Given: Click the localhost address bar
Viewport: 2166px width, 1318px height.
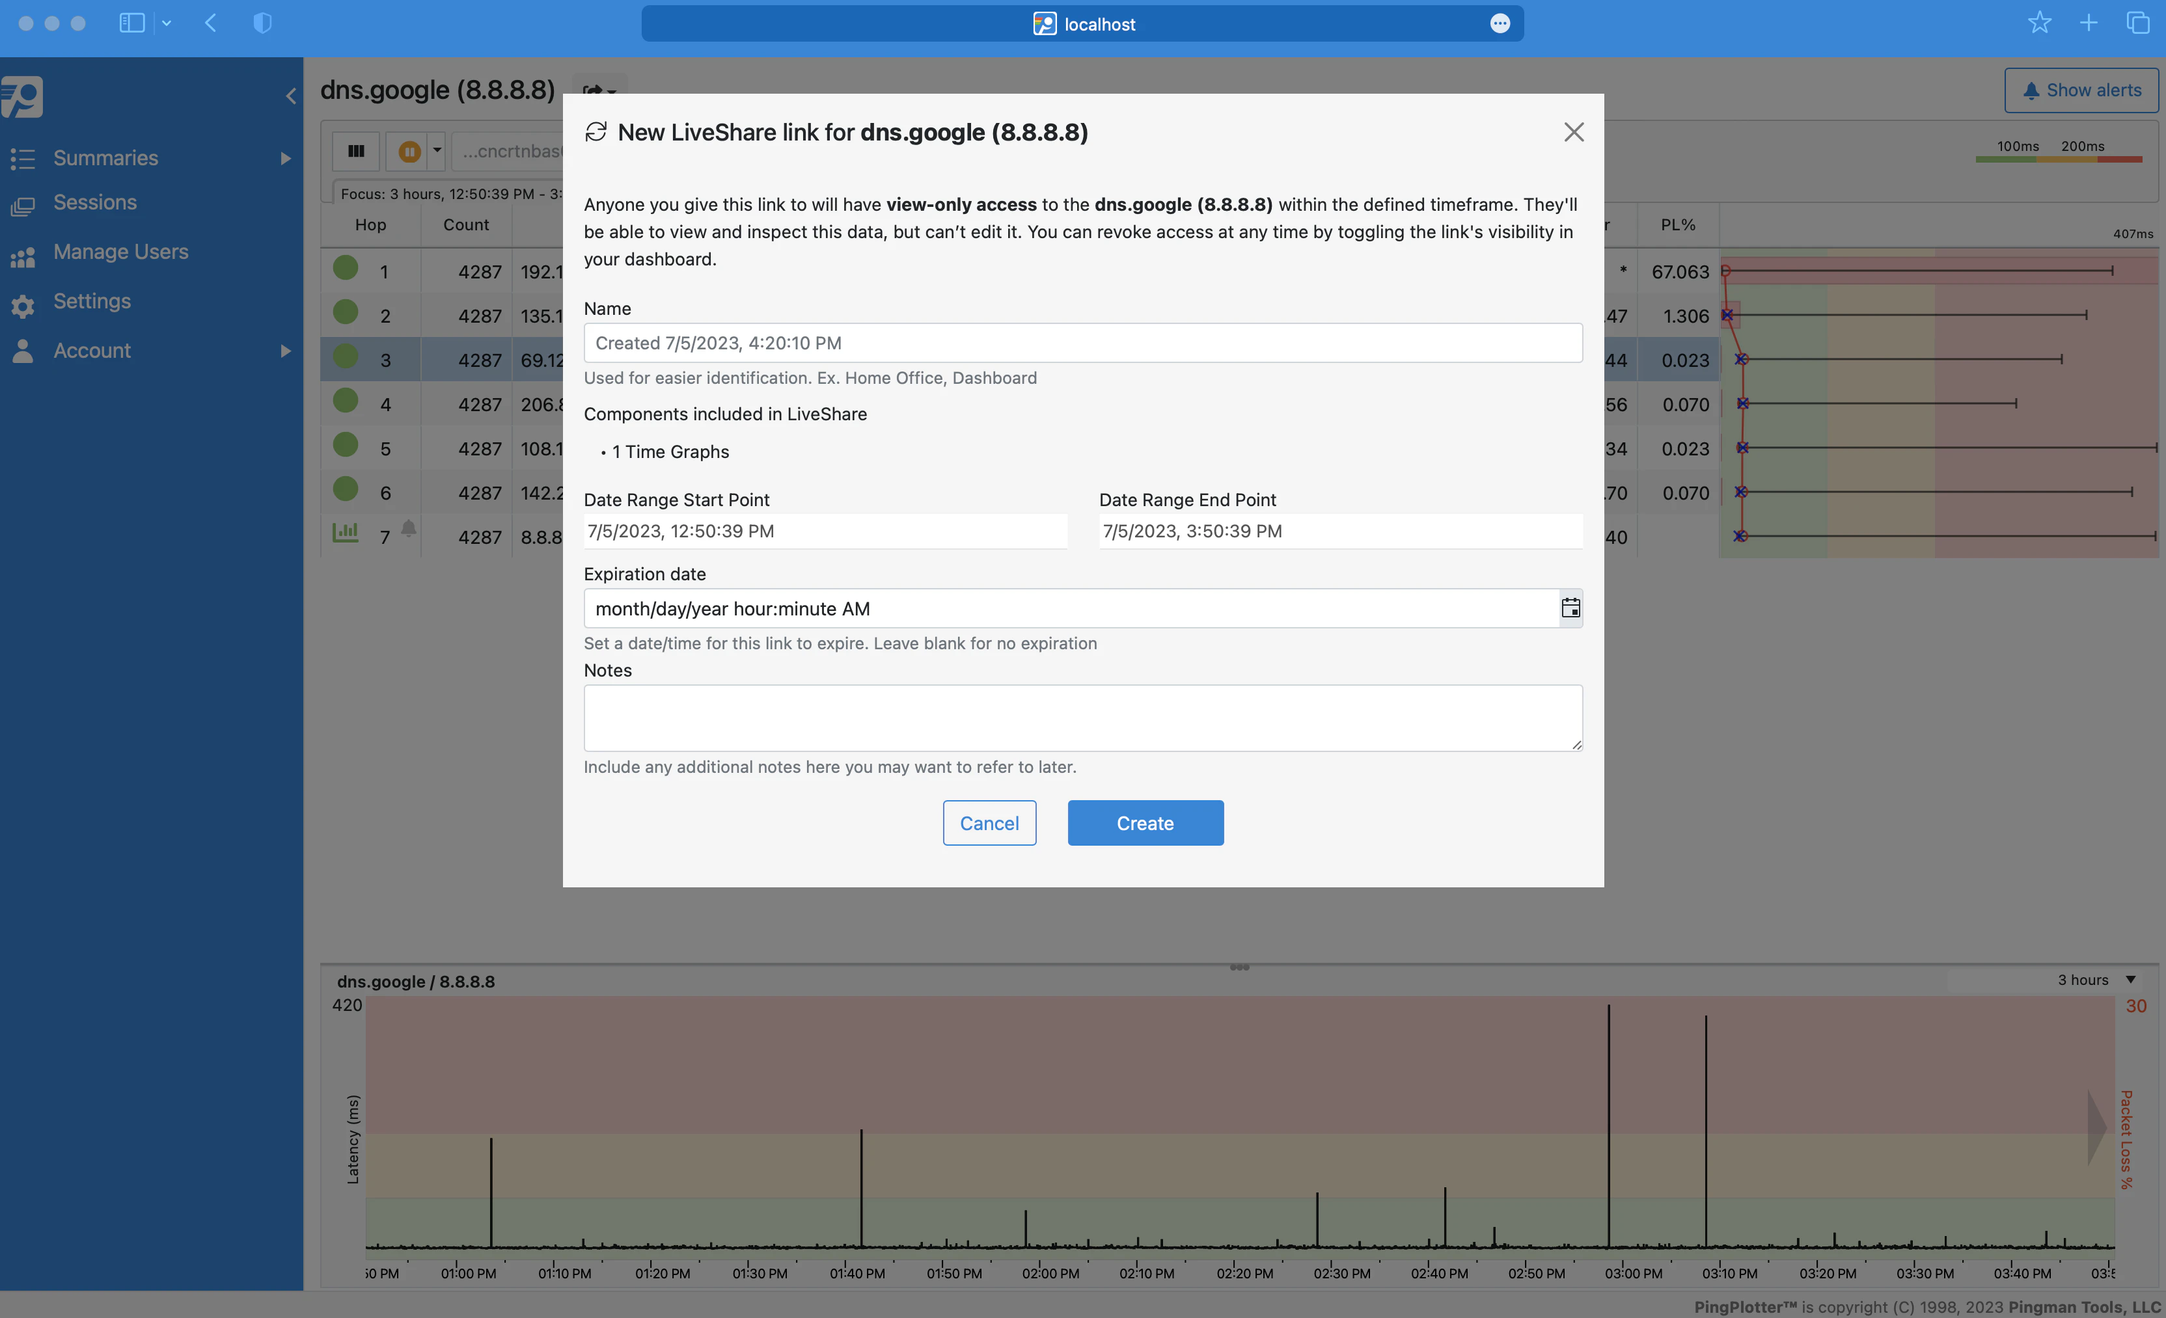Looking at the screenshot, I should (x=1083, y=23).
